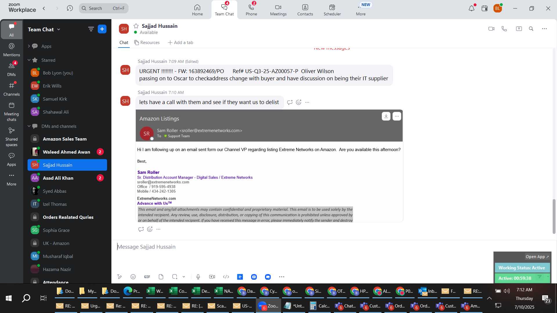The height and width of the screenshot is (313, 557).
Task: Open the calendar icon in top bar
Action: (x=484, y=8)
